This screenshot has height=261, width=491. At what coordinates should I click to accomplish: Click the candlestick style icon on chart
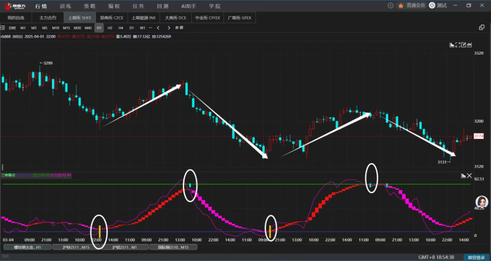pyautogui.click(x=469, y=45)
